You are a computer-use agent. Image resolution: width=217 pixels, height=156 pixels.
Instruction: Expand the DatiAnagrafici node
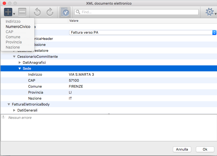20,63
